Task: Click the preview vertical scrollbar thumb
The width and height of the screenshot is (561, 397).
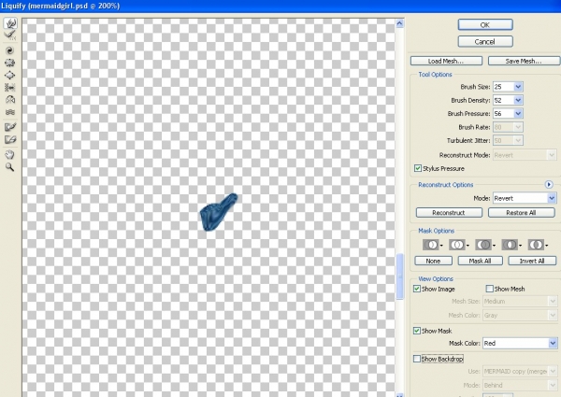Action: (399, 276)
